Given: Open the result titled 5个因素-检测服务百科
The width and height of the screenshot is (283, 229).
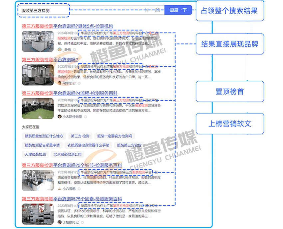Looking at the screenshot, I should click(x=72, y=199).
